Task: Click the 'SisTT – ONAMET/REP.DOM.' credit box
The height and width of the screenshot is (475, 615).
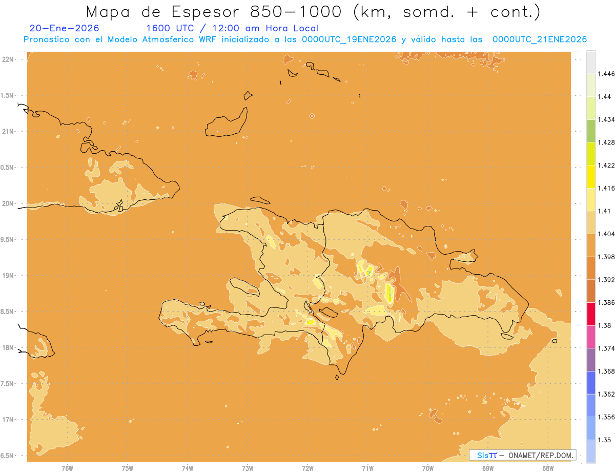Action: 523,455
